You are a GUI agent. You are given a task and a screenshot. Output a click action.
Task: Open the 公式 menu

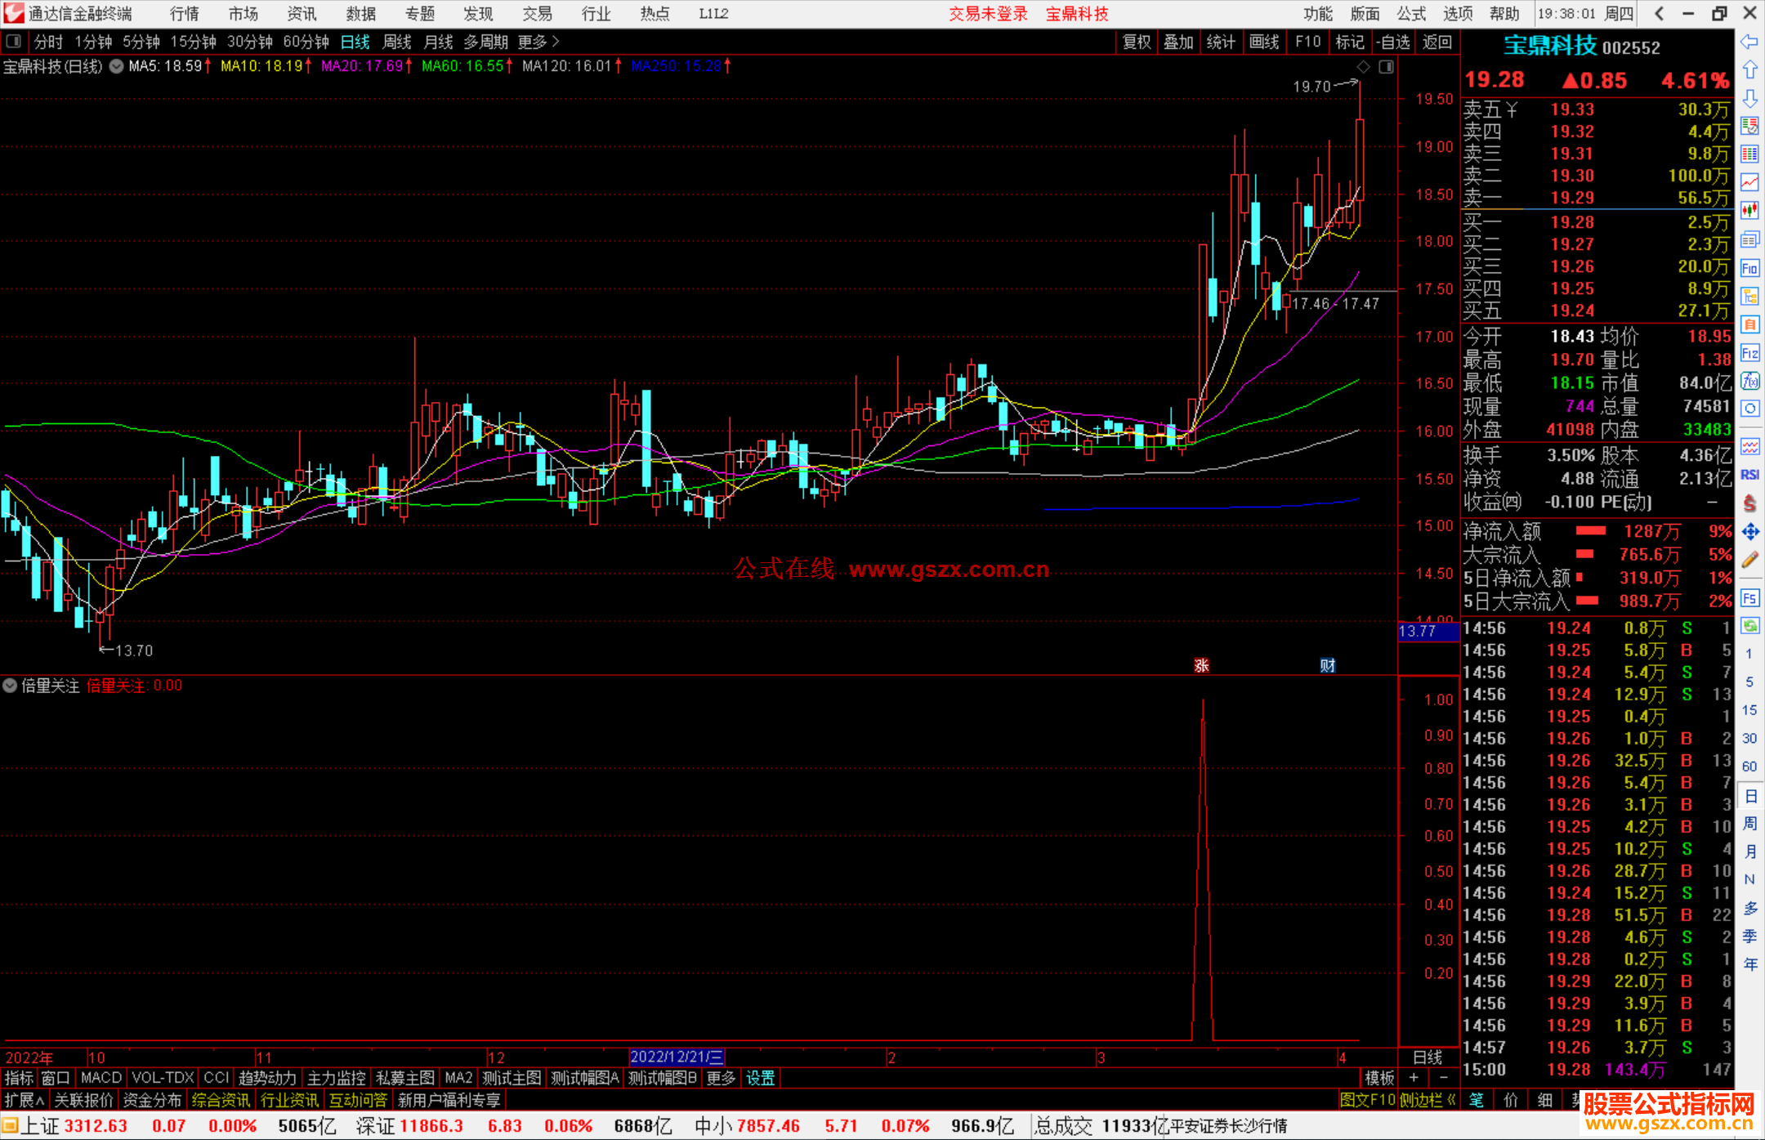click(x=1411, y=14)
